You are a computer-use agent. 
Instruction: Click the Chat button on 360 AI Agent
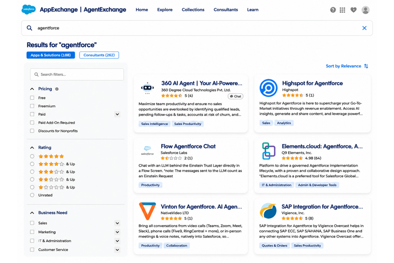pos(236,96)
